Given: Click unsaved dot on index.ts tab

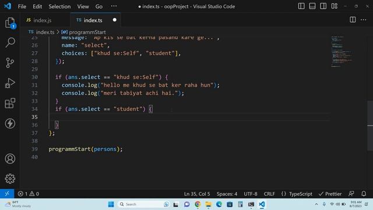Looking at the screenshot, I should (x=114, y=20).
